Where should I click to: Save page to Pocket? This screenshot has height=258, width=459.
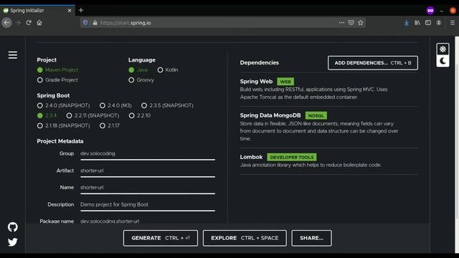(351, 22)
